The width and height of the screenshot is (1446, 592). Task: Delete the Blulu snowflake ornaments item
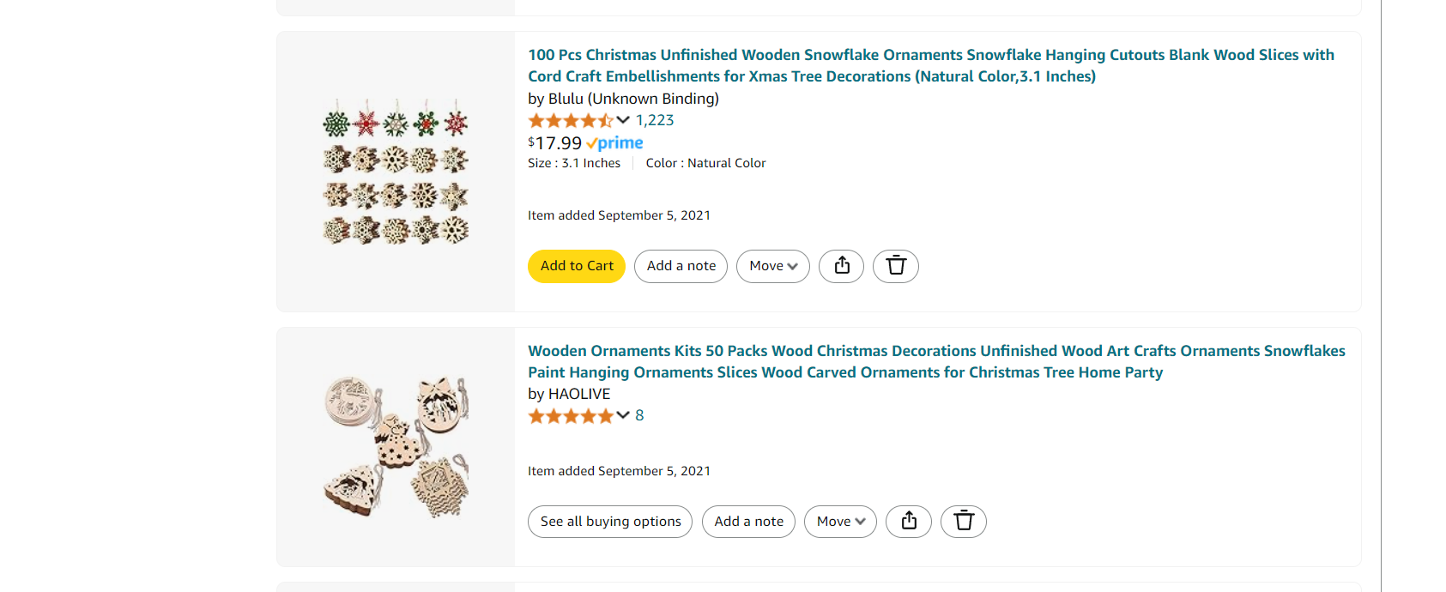(896, 266)
